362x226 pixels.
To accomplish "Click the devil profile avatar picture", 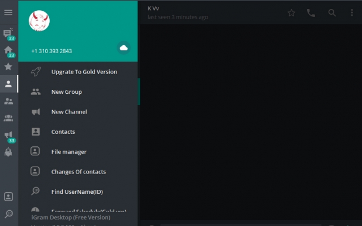I will point(39,21).
